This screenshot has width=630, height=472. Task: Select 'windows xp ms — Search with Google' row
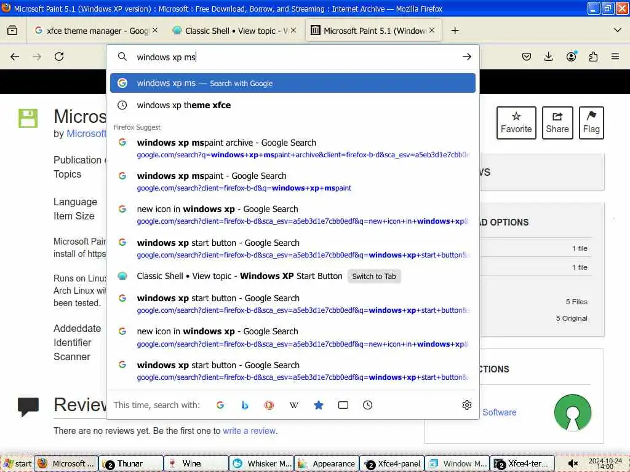point(292,83)
